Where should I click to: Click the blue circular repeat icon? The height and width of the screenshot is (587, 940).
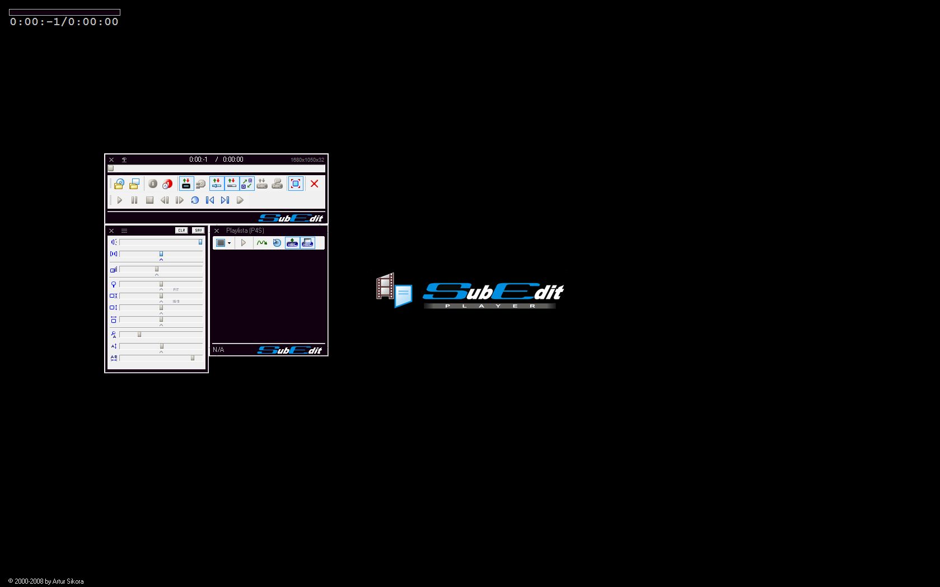pyautogui.click(x=195, y=200)
